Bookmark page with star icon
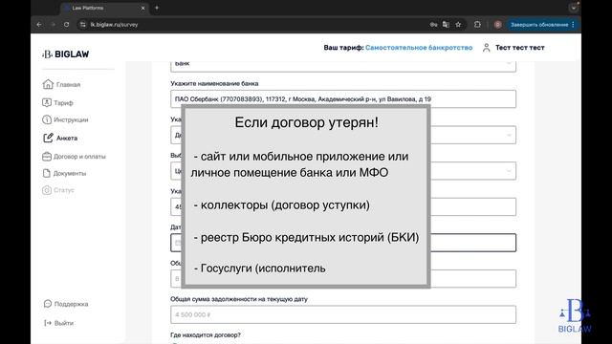Screen dimensions: 612x344 coord(458,24)
